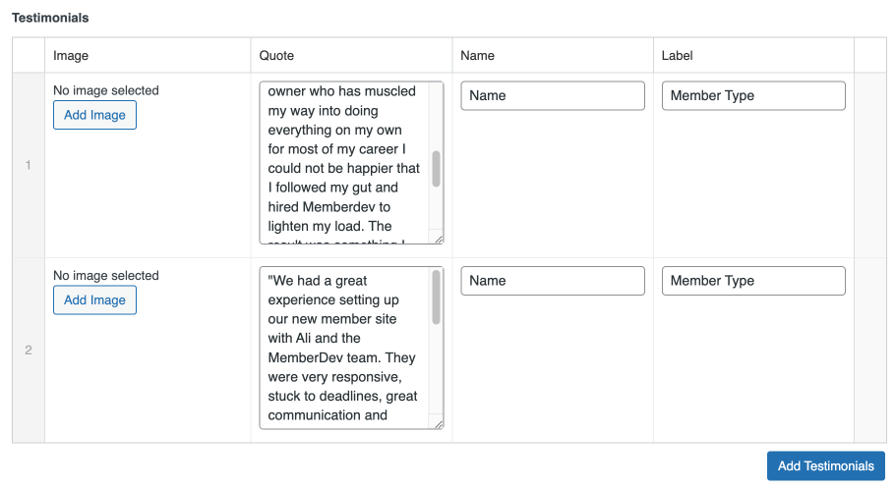Click the Image column header
Image resolution: width=895 pixels, height=489 pixels.
[71, 56]
